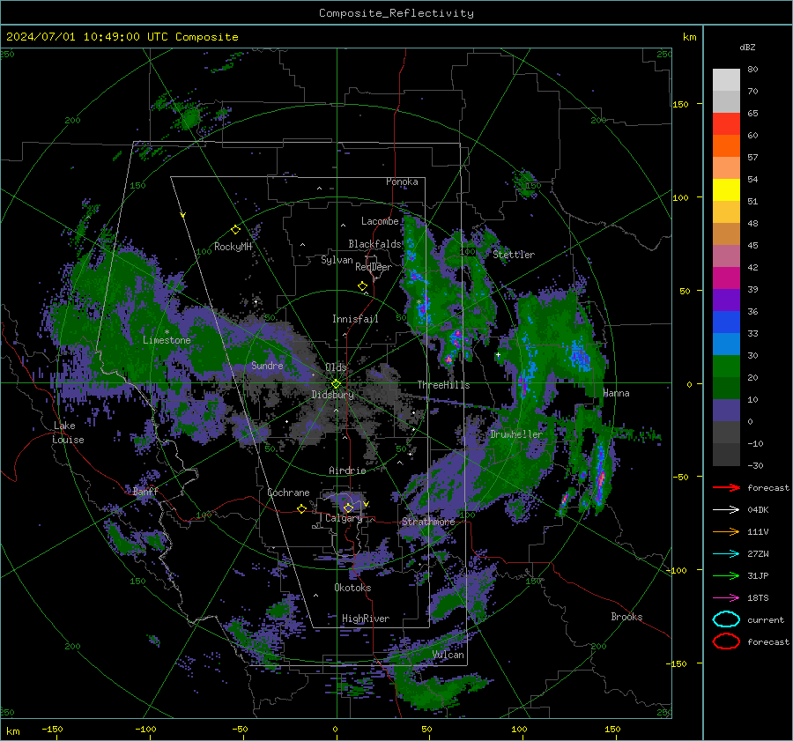Viewport: 793px width, 741px height.
Task: Click the Innisfail label
Action: coord(355,319)
